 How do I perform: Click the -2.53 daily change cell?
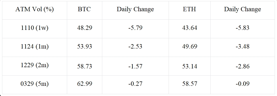[135, 47]
